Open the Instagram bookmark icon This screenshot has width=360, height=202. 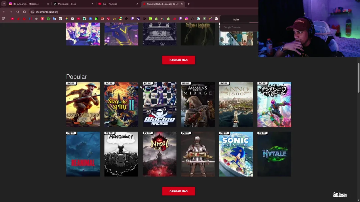pos(186,19)
